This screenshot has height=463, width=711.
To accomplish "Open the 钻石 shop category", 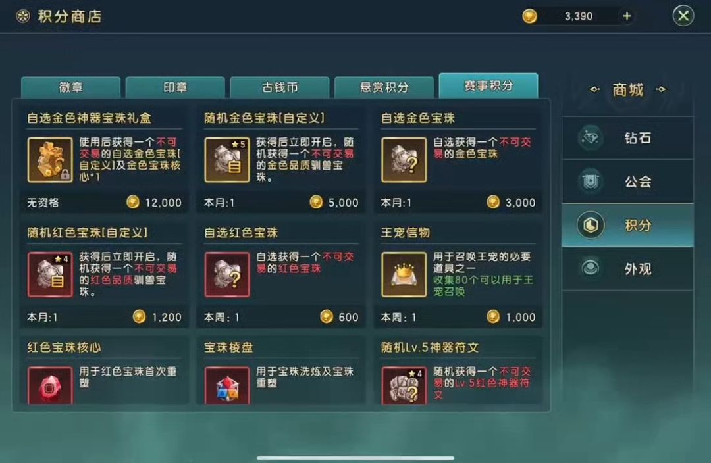I will (627, 137).
